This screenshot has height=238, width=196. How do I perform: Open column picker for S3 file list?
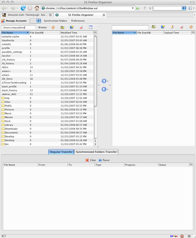coord(193,33)
